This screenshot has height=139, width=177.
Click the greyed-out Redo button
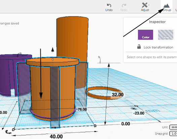click(x=124, y=7)
